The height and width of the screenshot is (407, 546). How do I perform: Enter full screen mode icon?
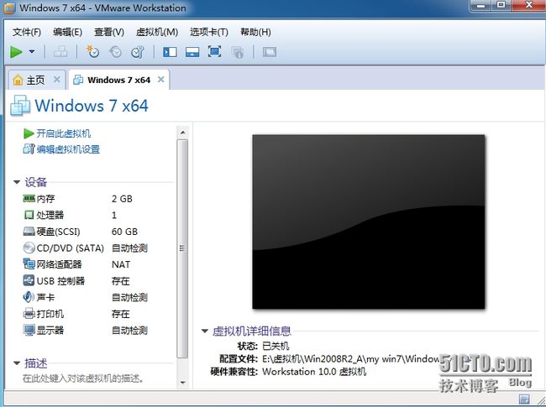click(x=214, y=52)
